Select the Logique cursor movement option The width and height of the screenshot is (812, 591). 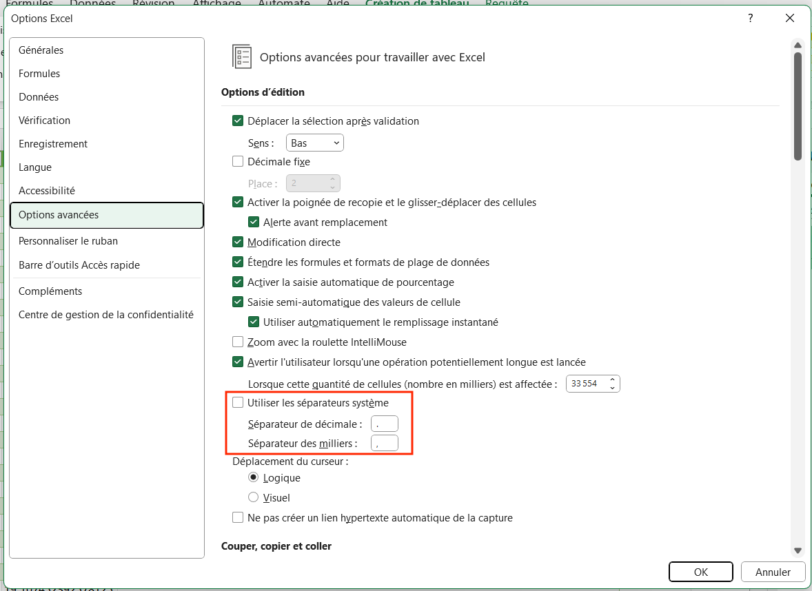(x=253, y=477)
